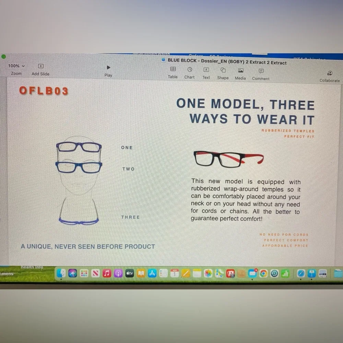Insert a Chart from the toolbar
Image resolution: width=343 pixels, height=343 pixels.
point(189,73)
